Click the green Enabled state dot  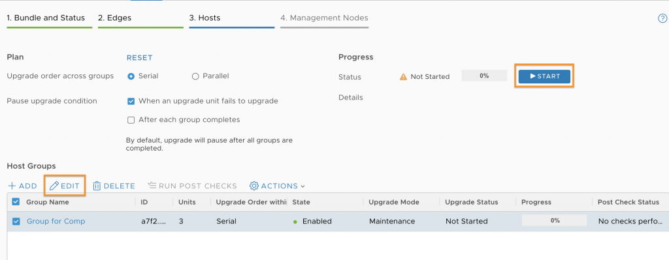click(295, 222)
